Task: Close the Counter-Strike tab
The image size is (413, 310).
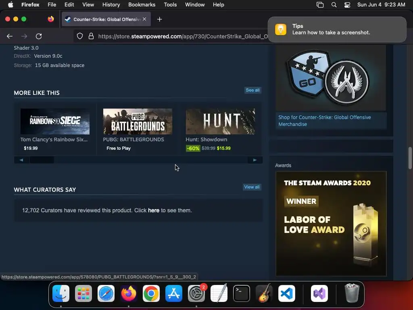Action: coord(144,19)
